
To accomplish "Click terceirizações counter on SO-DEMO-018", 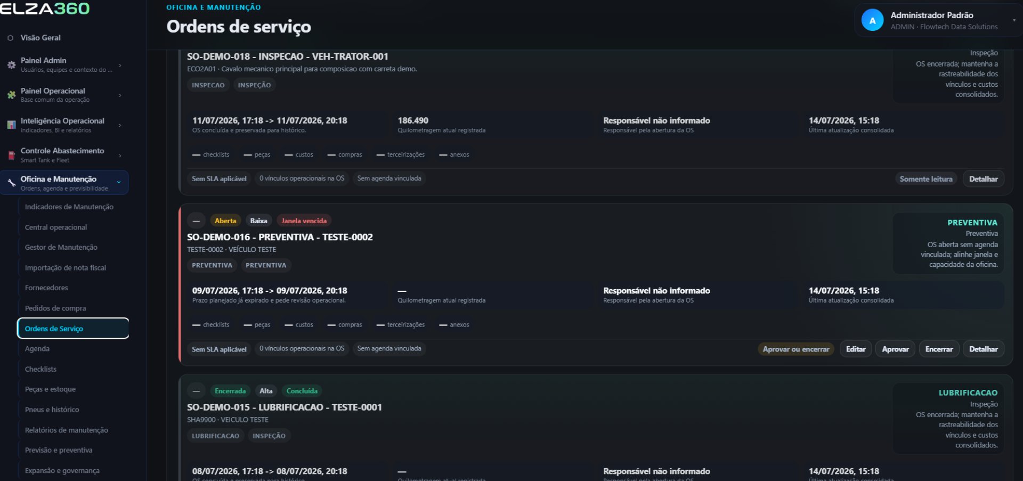I will tap(401, 154).
